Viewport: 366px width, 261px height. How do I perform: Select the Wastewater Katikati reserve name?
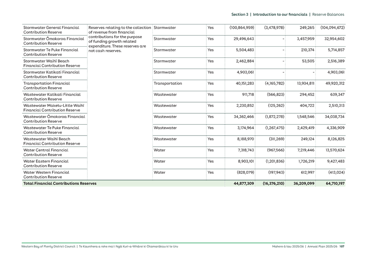(53, 96)
